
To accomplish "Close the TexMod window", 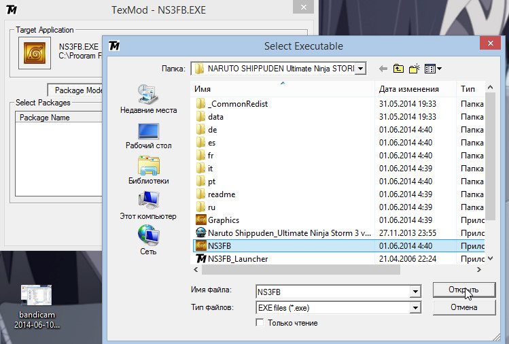I will [x=303, y=7].
